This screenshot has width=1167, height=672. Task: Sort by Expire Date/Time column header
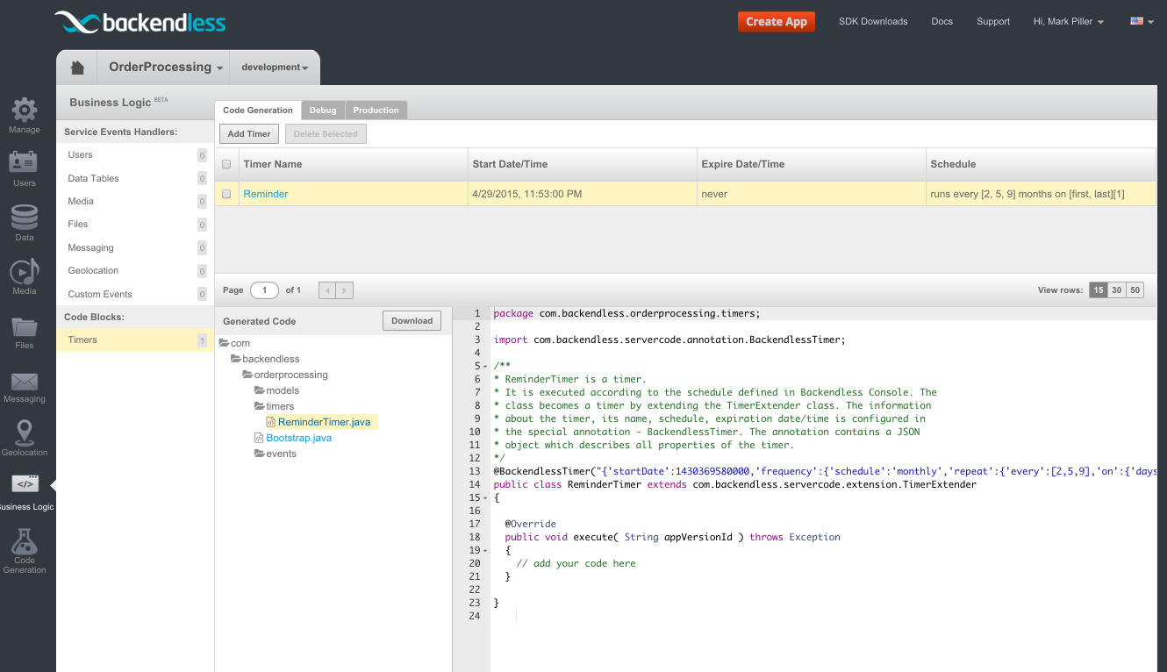tap(811, 164)
